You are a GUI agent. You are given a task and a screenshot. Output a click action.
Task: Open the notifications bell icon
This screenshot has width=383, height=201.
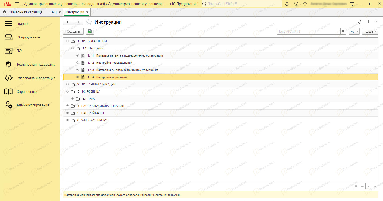coord(287,4)
